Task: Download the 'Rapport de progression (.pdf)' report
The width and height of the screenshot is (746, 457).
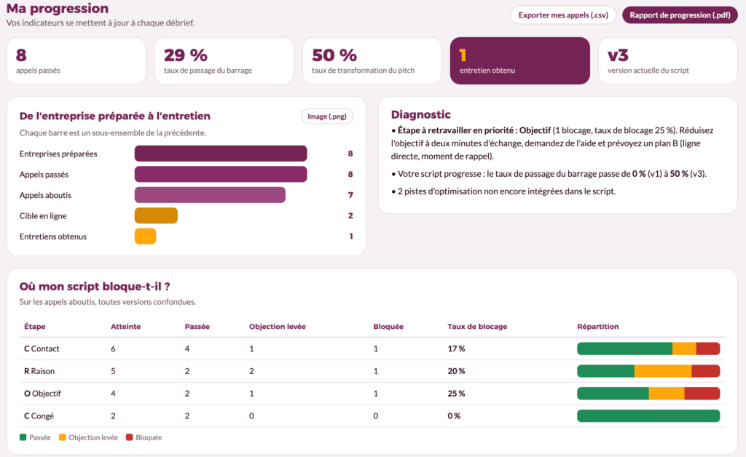Action: click(x=680, y=15)
